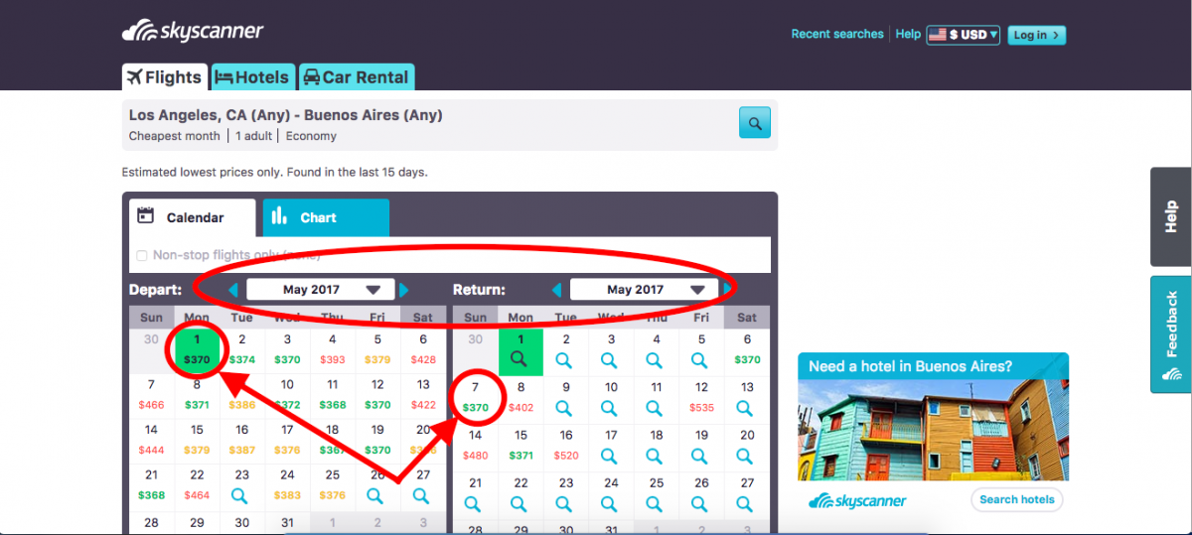Select depart date May 1 at $370
This screenshot has width=1192, height=535.
(197, 349)
